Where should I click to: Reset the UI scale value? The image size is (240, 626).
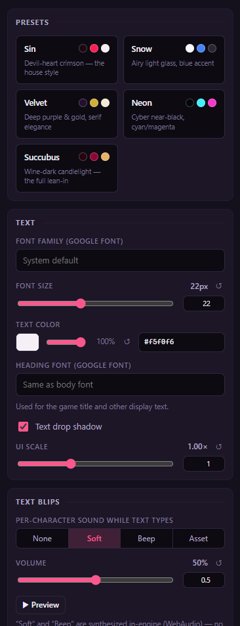(218, 447)
